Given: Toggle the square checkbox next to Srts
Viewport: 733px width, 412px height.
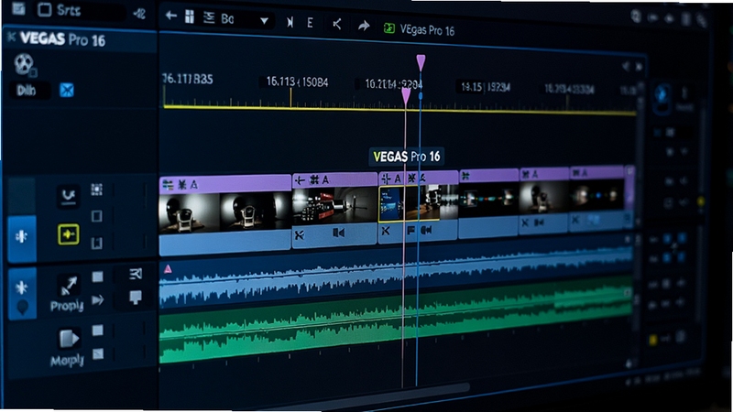Looking at the screenshot, I should coord(44,9).
